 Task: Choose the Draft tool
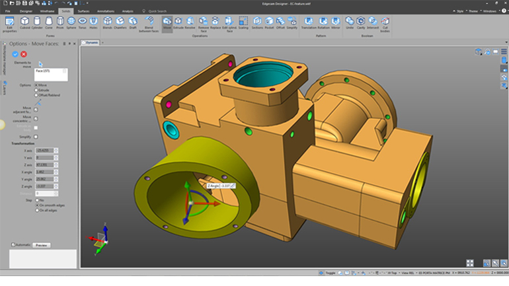coord(133,23)
